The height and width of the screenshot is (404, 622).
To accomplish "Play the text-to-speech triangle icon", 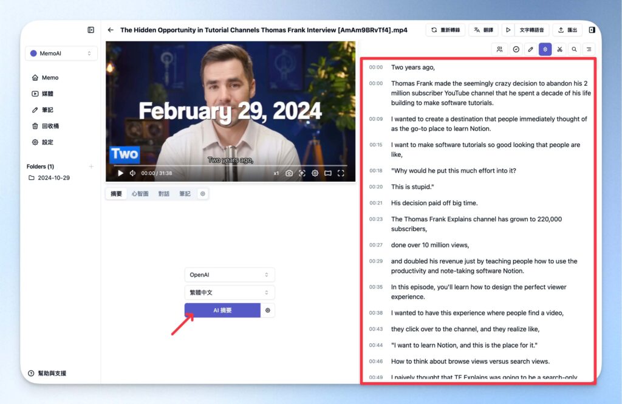I will [508, 30].
